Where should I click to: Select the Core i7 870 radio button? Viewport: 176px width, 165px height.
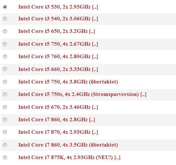click(x=5, y=132)
